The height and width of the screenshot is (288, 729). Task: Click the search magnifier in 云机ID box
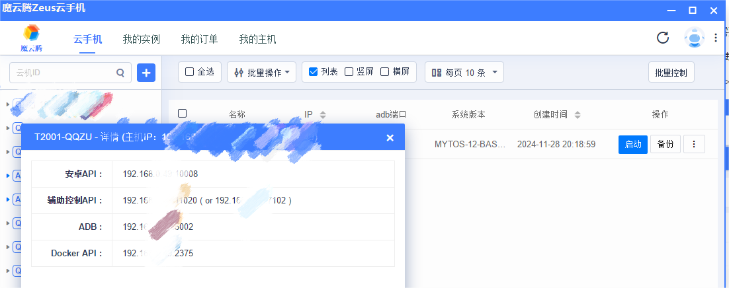120,73
